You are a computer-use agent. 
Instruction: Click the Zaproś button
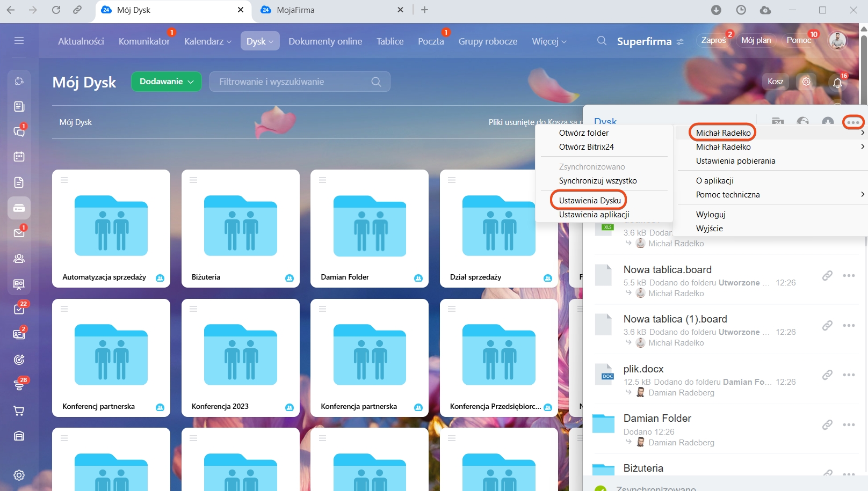click(713, 40)
